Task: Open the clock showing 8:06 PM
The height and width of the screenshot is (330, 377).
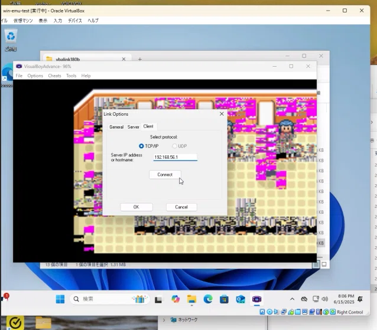Action: coord(344,299)
